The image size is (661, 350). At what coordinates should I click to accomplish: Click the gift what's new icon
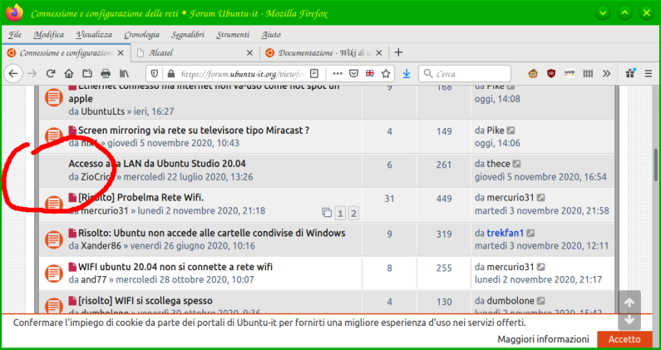pyautogui.click(x=630, y=73)
